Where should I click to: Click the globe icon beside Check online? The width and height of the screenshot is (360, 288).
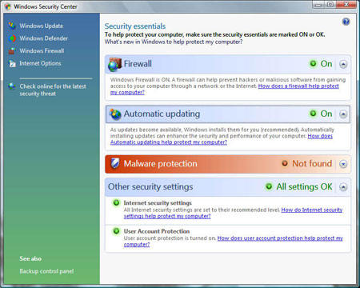(x=12, y=86)
